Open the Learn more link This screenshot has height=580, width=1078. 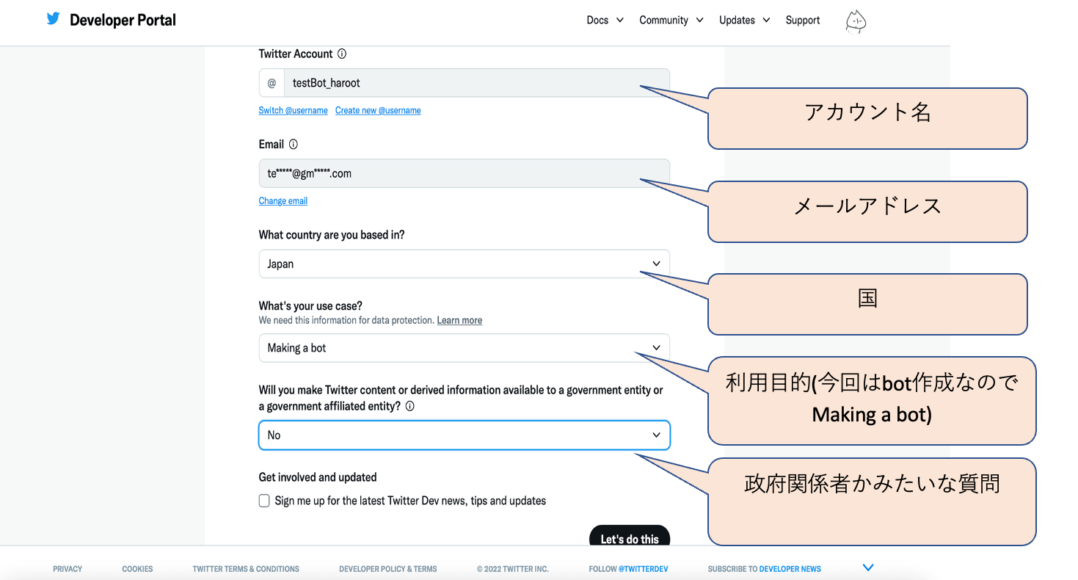click(x=459, y=320)
